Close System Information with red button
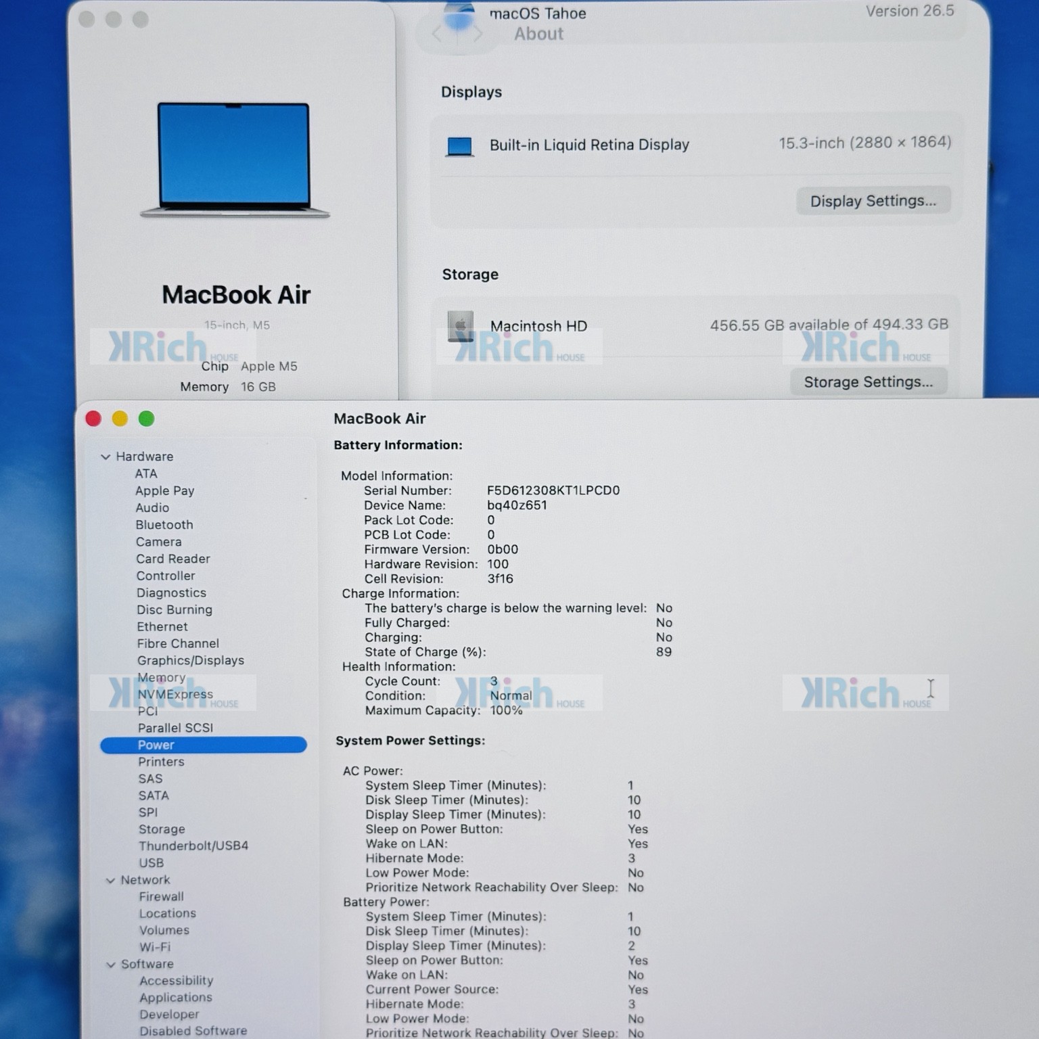Viewport: 1039px width, 1039px height. 93,419
